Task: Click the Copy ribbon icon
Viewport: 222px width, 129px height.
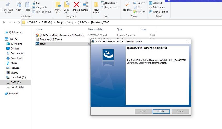Action: point(19,5)
